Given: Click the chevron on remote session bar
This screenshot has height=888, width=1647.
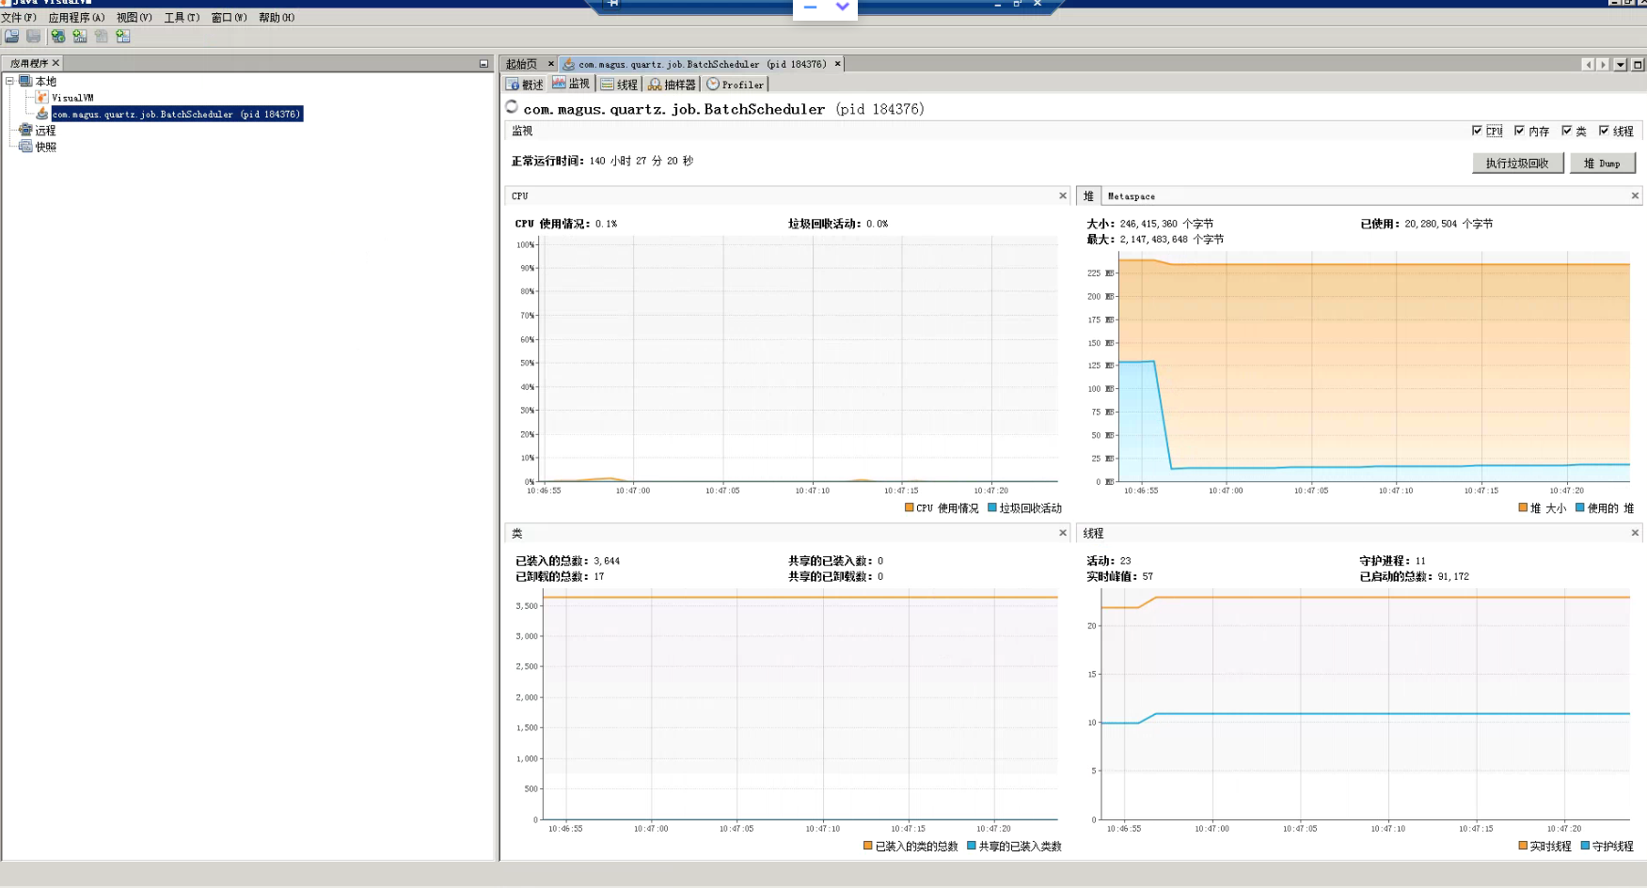Looking at the screenshot, I should [x=843, y=8].
